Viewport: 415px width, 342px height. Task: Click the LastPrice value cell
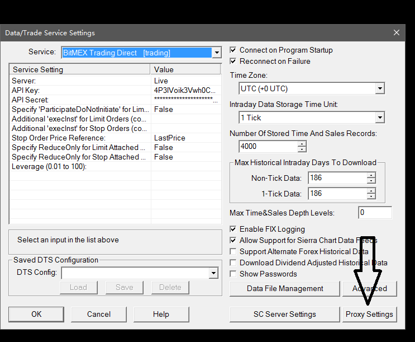pos(186,138)
